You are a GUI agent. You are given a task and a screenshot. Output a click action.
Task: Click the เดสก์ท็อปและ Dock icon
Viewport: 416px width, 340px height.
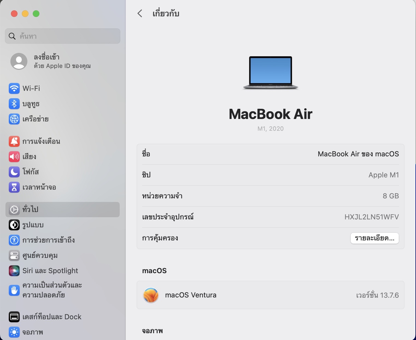(14, 317)
